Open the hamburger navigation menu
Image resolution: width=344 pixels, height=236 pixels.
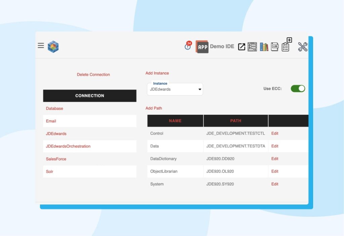[x=40, y=45]
